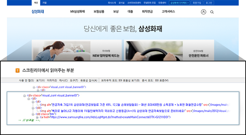This screenshot has height=135, width=246.
Task: Collapse the highlighted div visual_banner01 node
Action: tap(25, 96)
